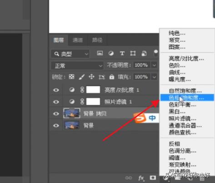This screenshot has height=183, width=215.
Task: Click adjustment icon on 照片滤镜 1 layer
Action: [72, 102]
